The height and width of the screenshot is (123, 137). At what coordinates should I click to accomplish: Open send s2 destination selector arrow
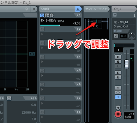click(x=42, y=34)
